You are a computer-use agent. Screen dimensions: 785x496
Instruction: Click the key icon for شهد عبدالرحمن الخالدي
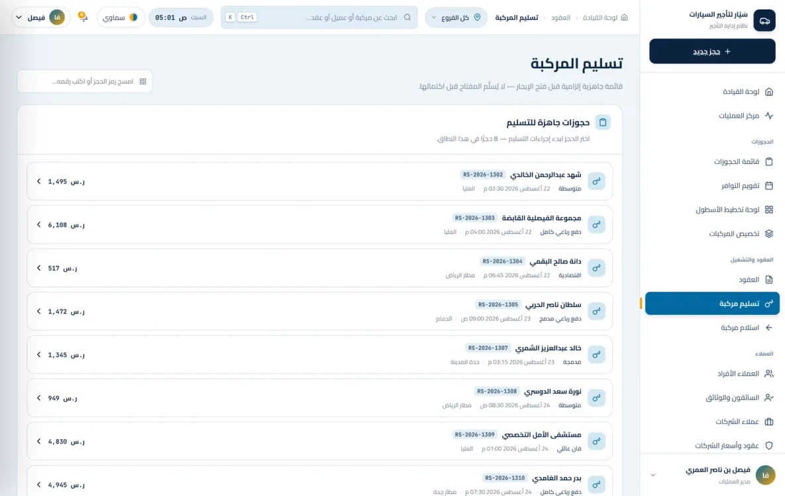coord(596,181)
